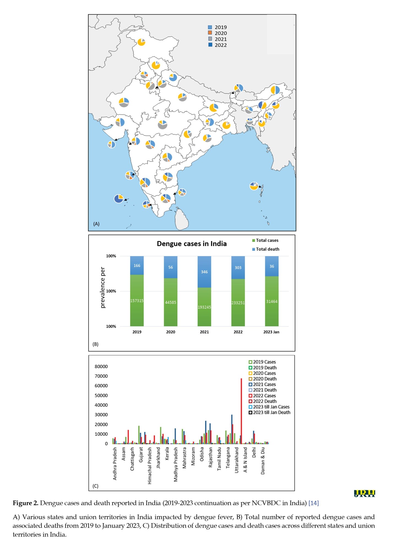This screenshot has width=396, height=551.
Task: Click the Total death blue legend marker
Action: click(x=253, y=249)
